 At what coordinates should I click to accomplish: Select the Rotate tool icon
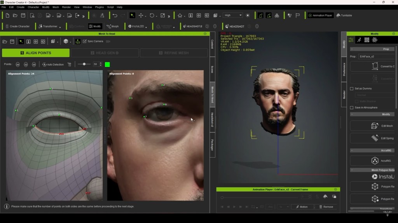tap(152, 15)
